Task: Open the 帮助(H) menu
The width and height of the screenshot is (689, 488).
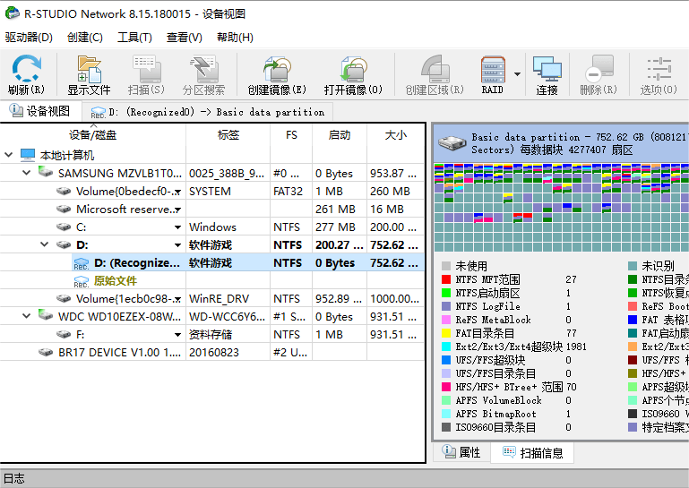Action: coord(235,38)
